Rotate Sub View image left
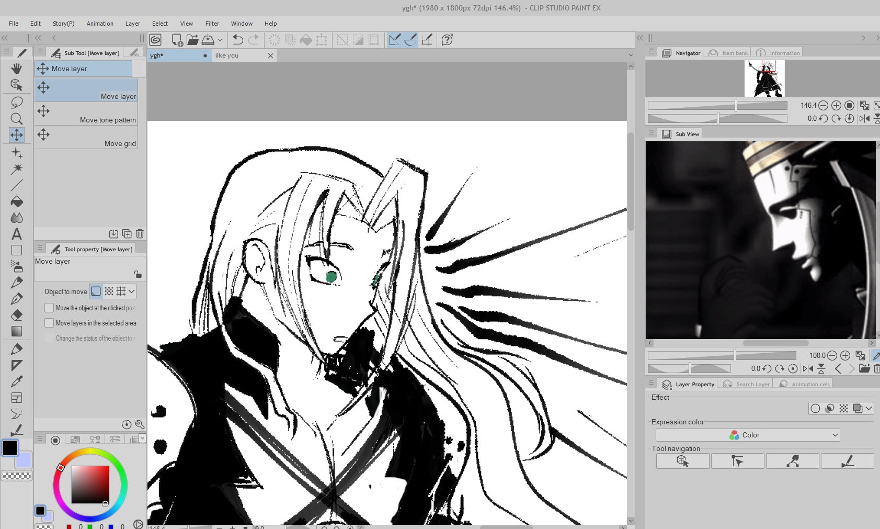This screenshot has width=880, height=529. point(767,368)
